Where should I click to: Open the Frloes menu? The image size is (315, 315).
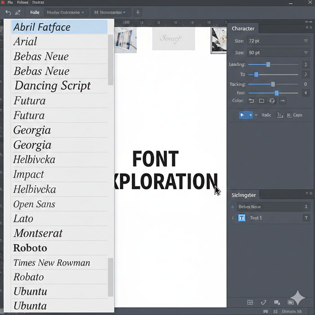coord(22,2)
